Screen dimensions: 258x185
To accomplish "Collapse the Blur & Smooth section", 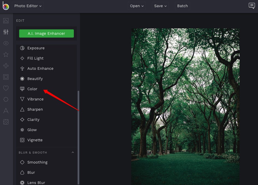I will [73, 152].
